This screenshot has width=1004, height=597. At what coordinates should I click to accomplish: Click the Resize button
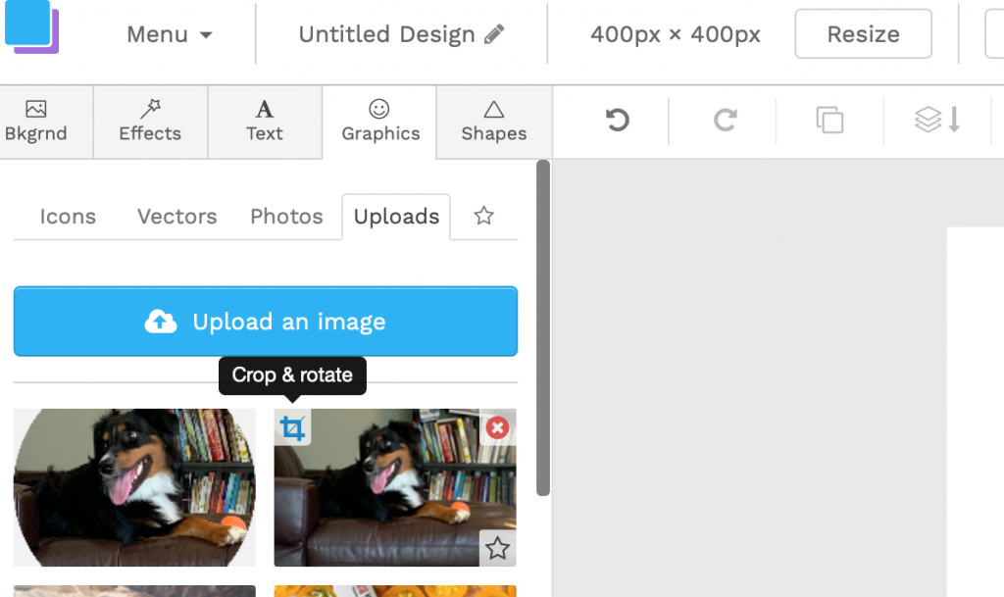pos(863,34)
